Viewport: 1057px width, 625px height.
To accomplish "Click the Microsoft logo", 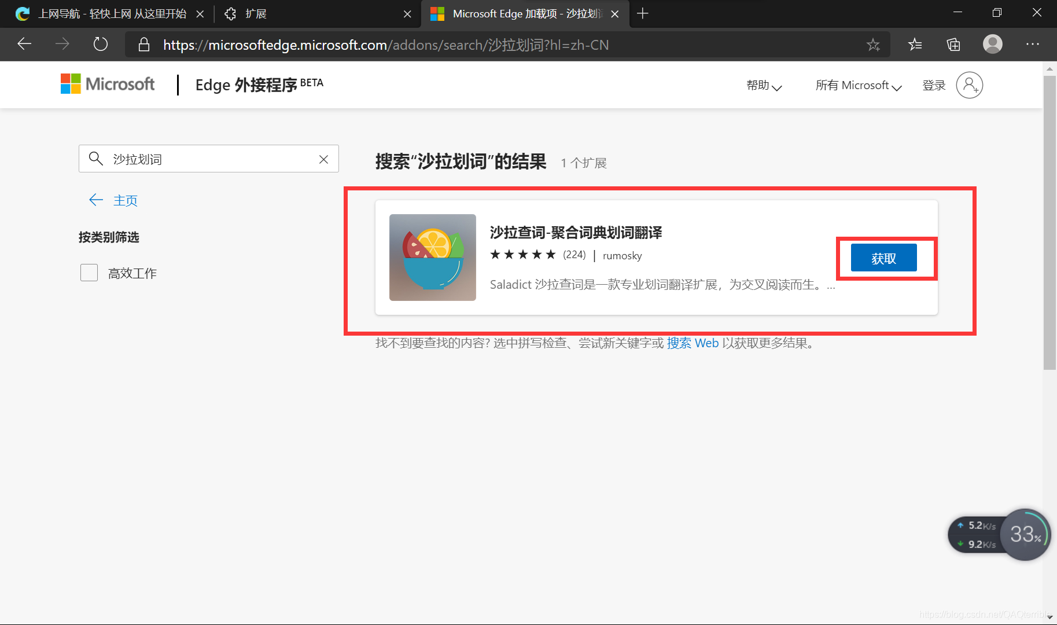I will click(108, 84).
